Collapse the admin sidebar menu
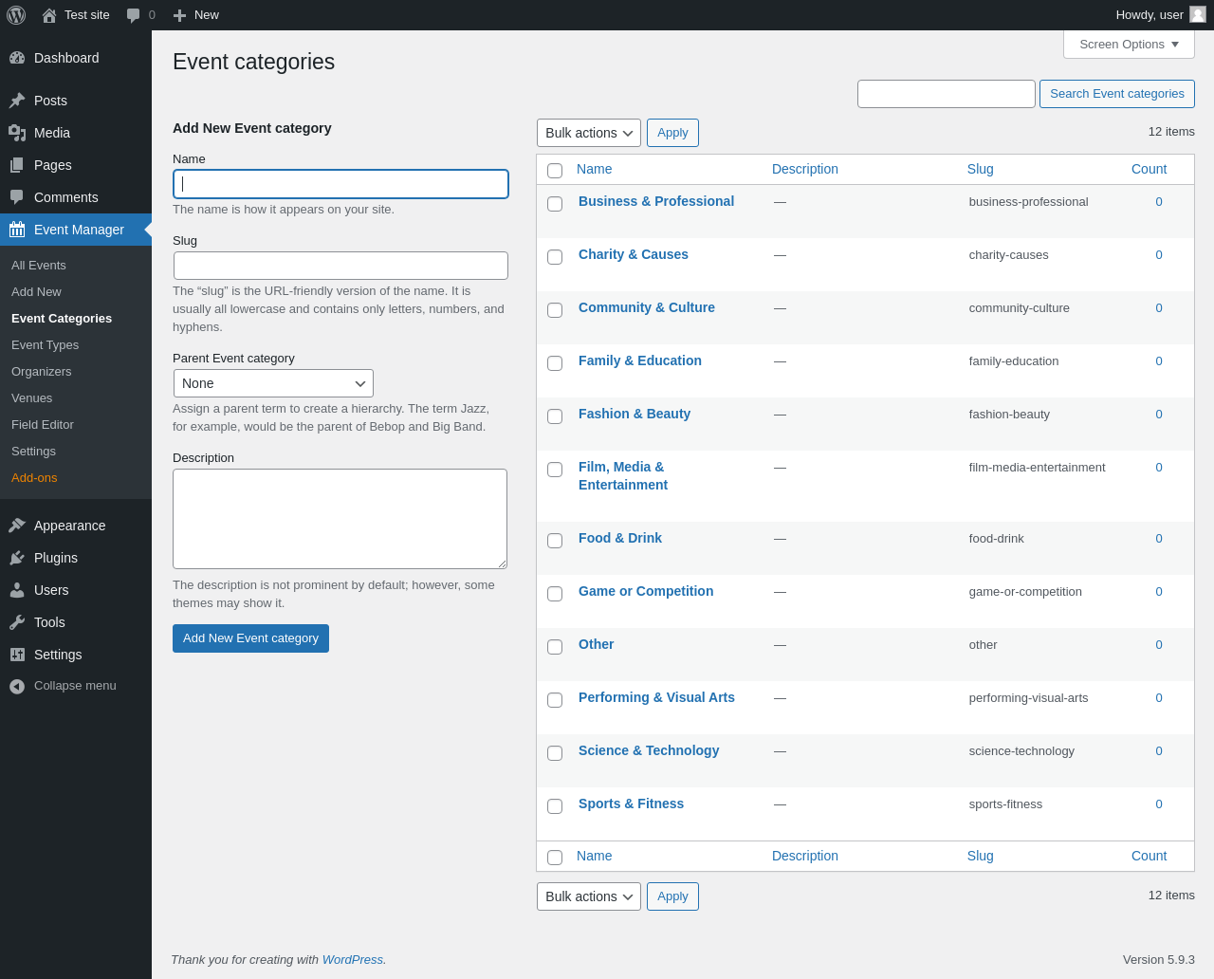1214x979 pixels. click(x=63, y=686)
